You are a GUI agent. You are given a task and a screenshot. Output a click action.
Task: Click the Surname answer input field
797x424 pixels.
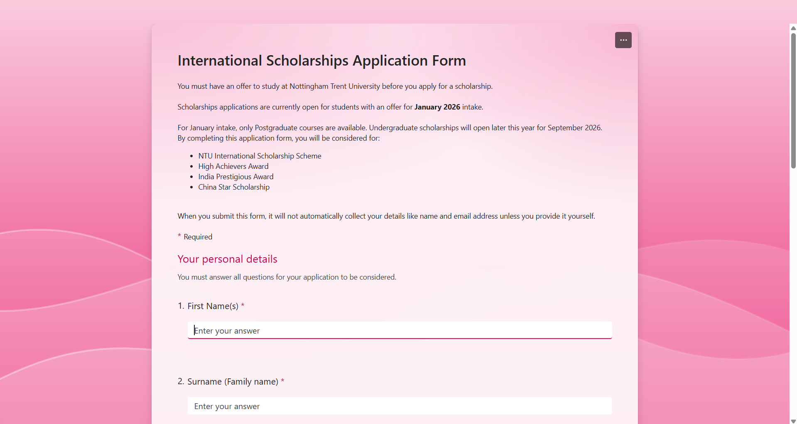click(x=400, y=406)
